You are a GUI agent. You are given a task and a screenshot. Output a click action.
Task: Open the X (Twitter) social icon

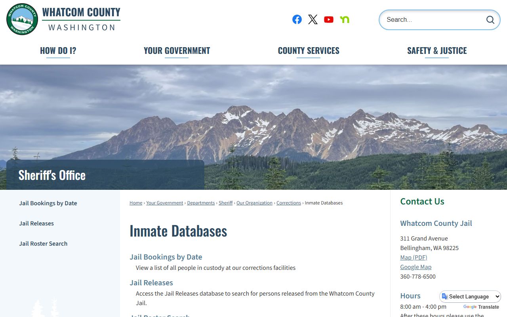pyautogui.click(x=313, y=19)
